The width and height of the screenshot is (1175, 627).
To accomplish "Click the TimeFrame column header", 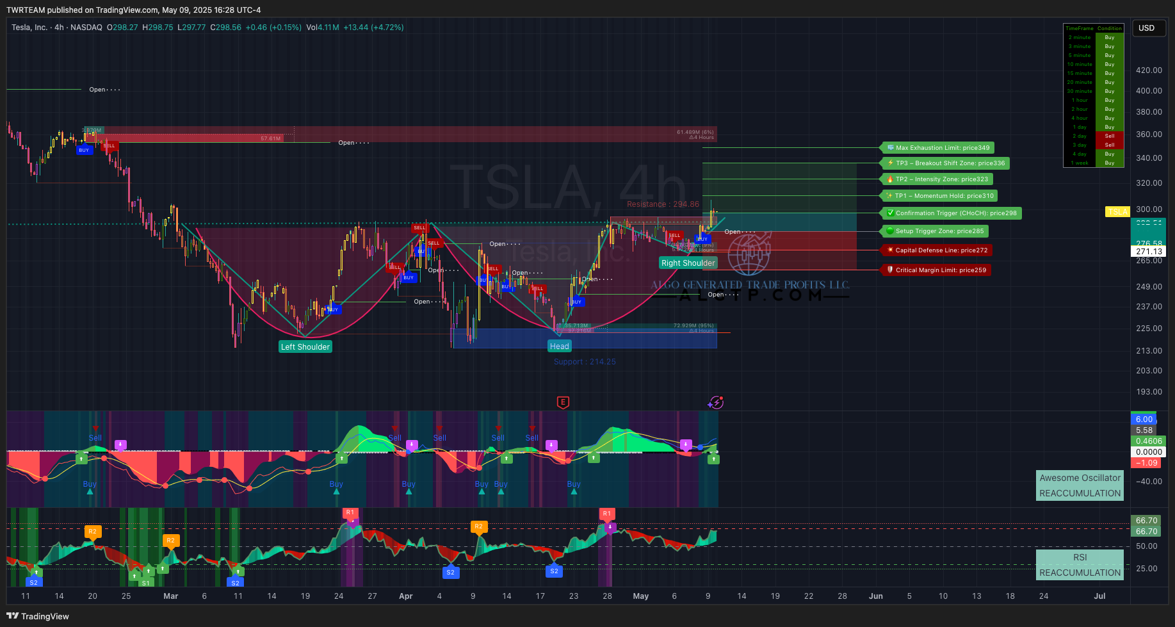I will [x=1080, y=28].
